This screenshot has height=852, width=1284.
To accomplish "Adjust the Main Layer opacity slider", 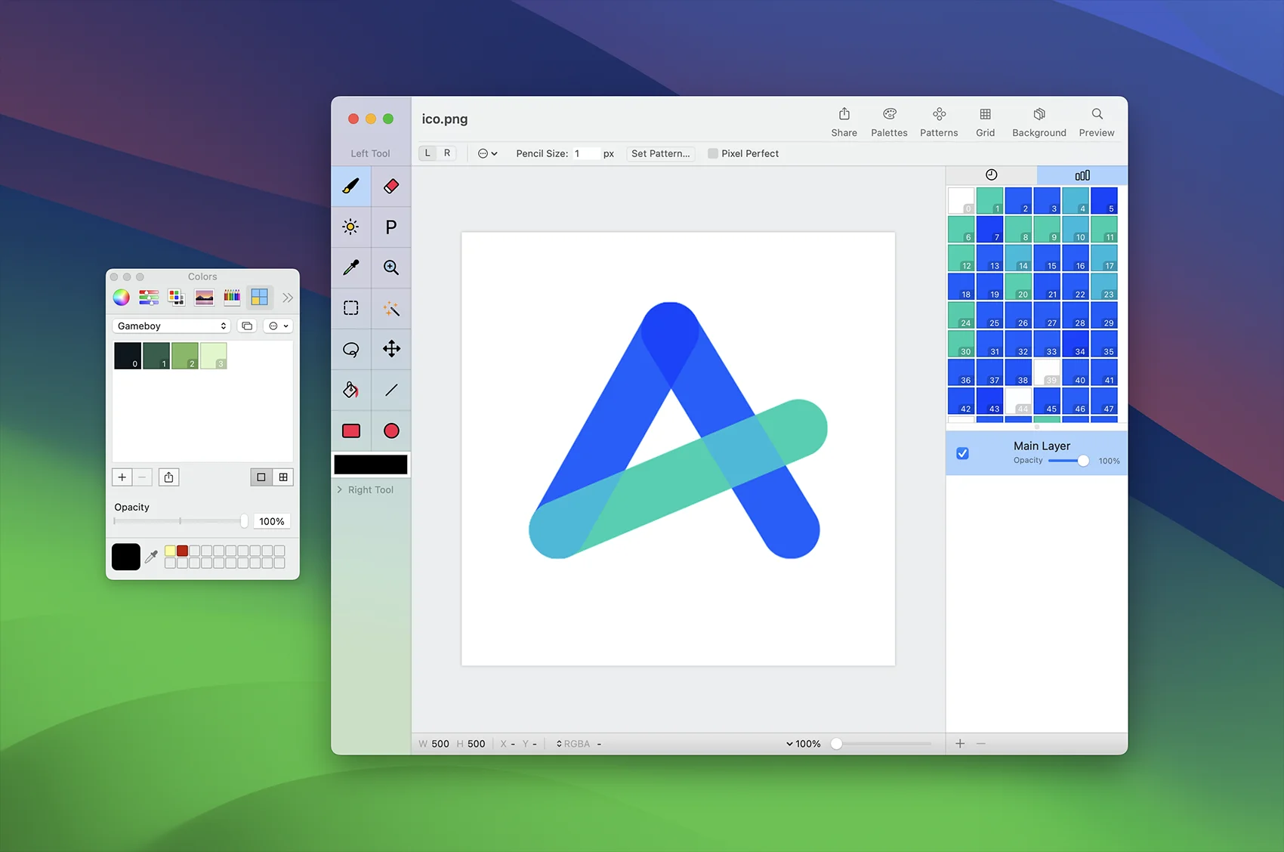I will pos(1068,461).
